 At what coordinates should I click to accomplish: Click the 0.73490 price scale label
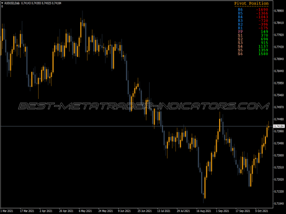pyautogui.click(x=279, y=143)
